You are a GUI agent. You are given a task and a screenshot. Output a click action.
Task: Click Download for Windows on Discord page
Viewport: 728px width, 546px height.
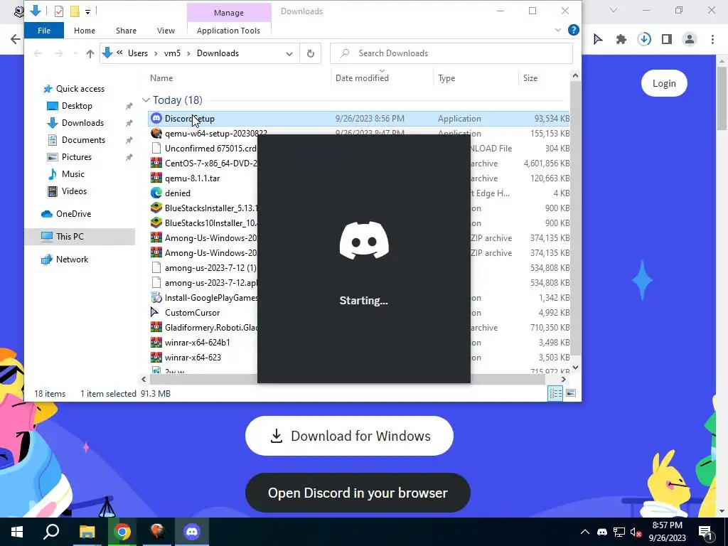pyautogui.click(x=349, y=436)
